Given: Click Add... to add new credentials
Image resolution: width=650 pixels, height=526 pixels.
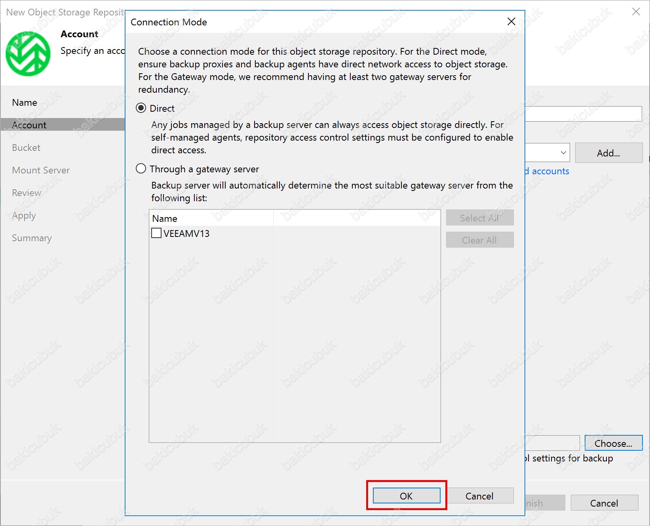Looking at the screenshot, I should coord(608,153).
